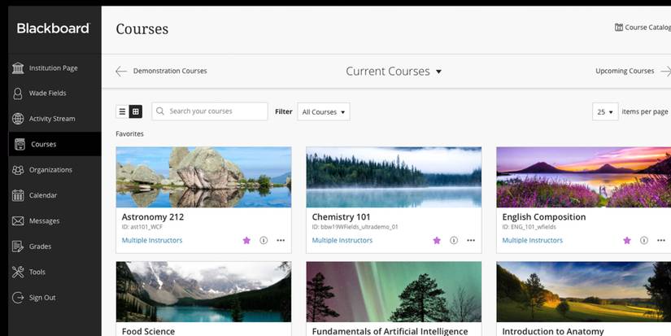Click right arrow to Upcoming Courses

coord(666,71)
